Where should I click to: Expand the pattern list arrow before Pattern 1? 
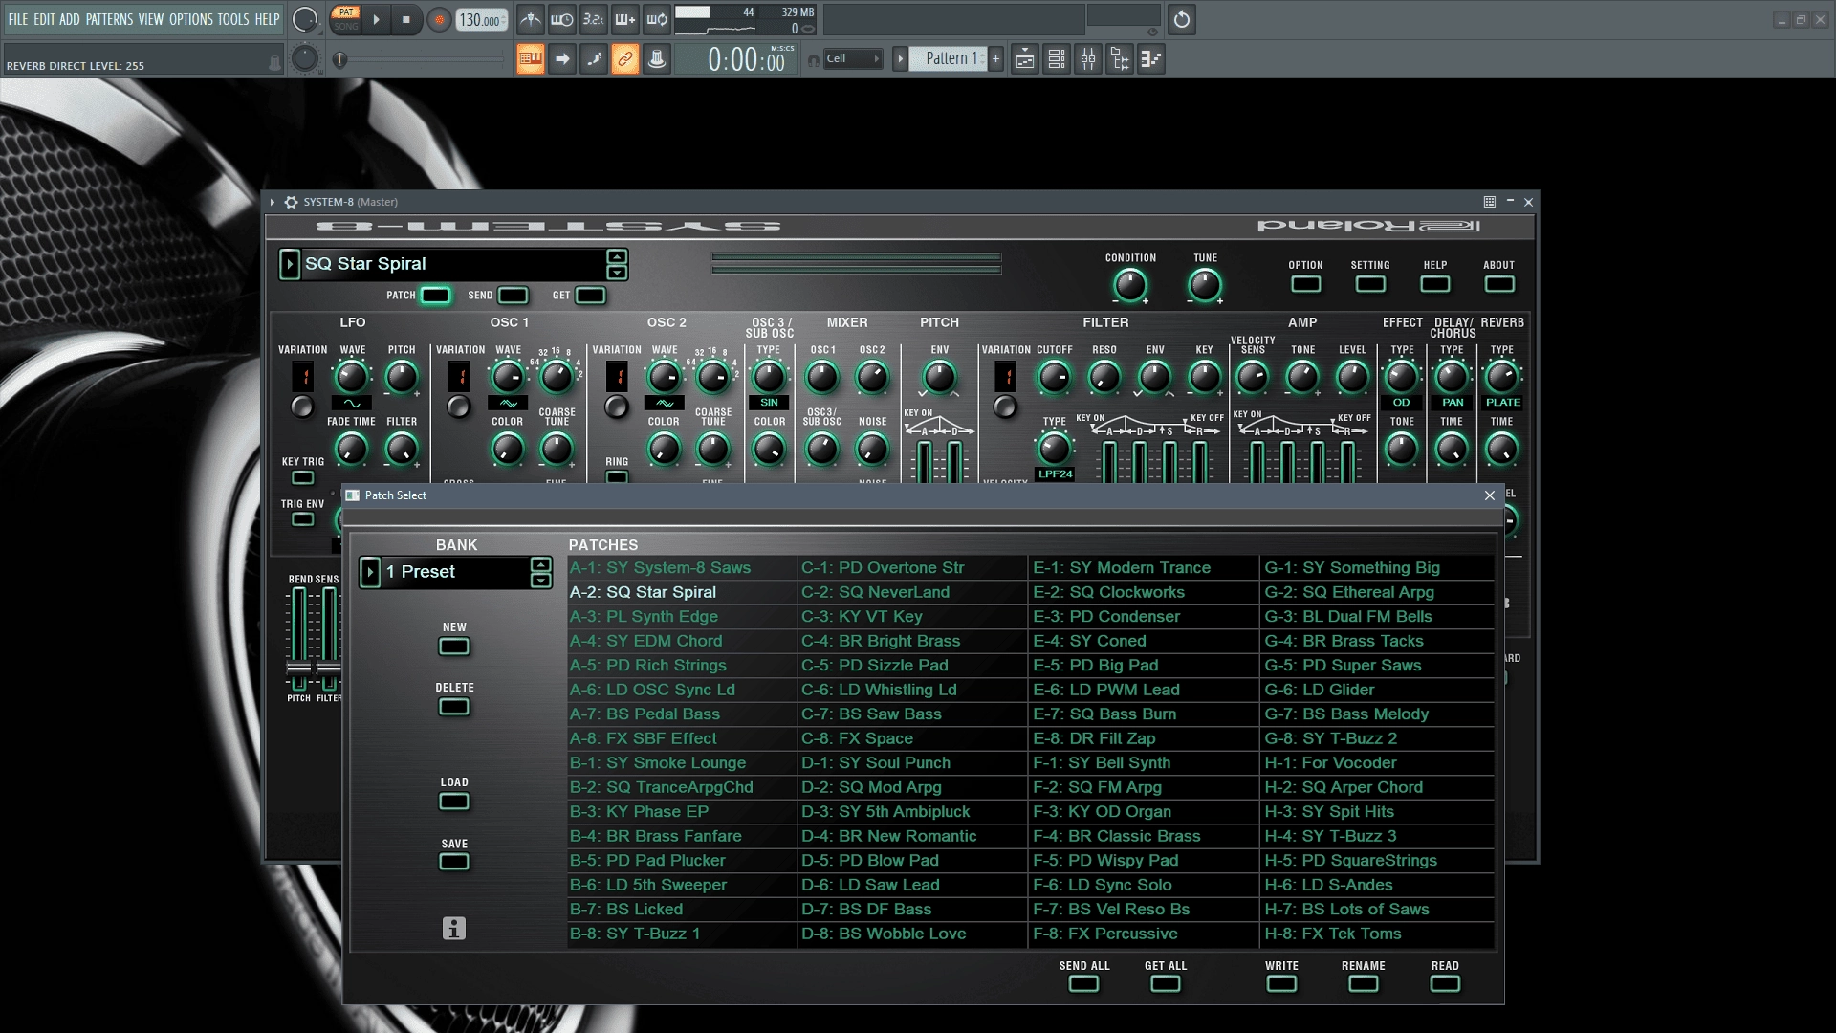tap(900, 59)
